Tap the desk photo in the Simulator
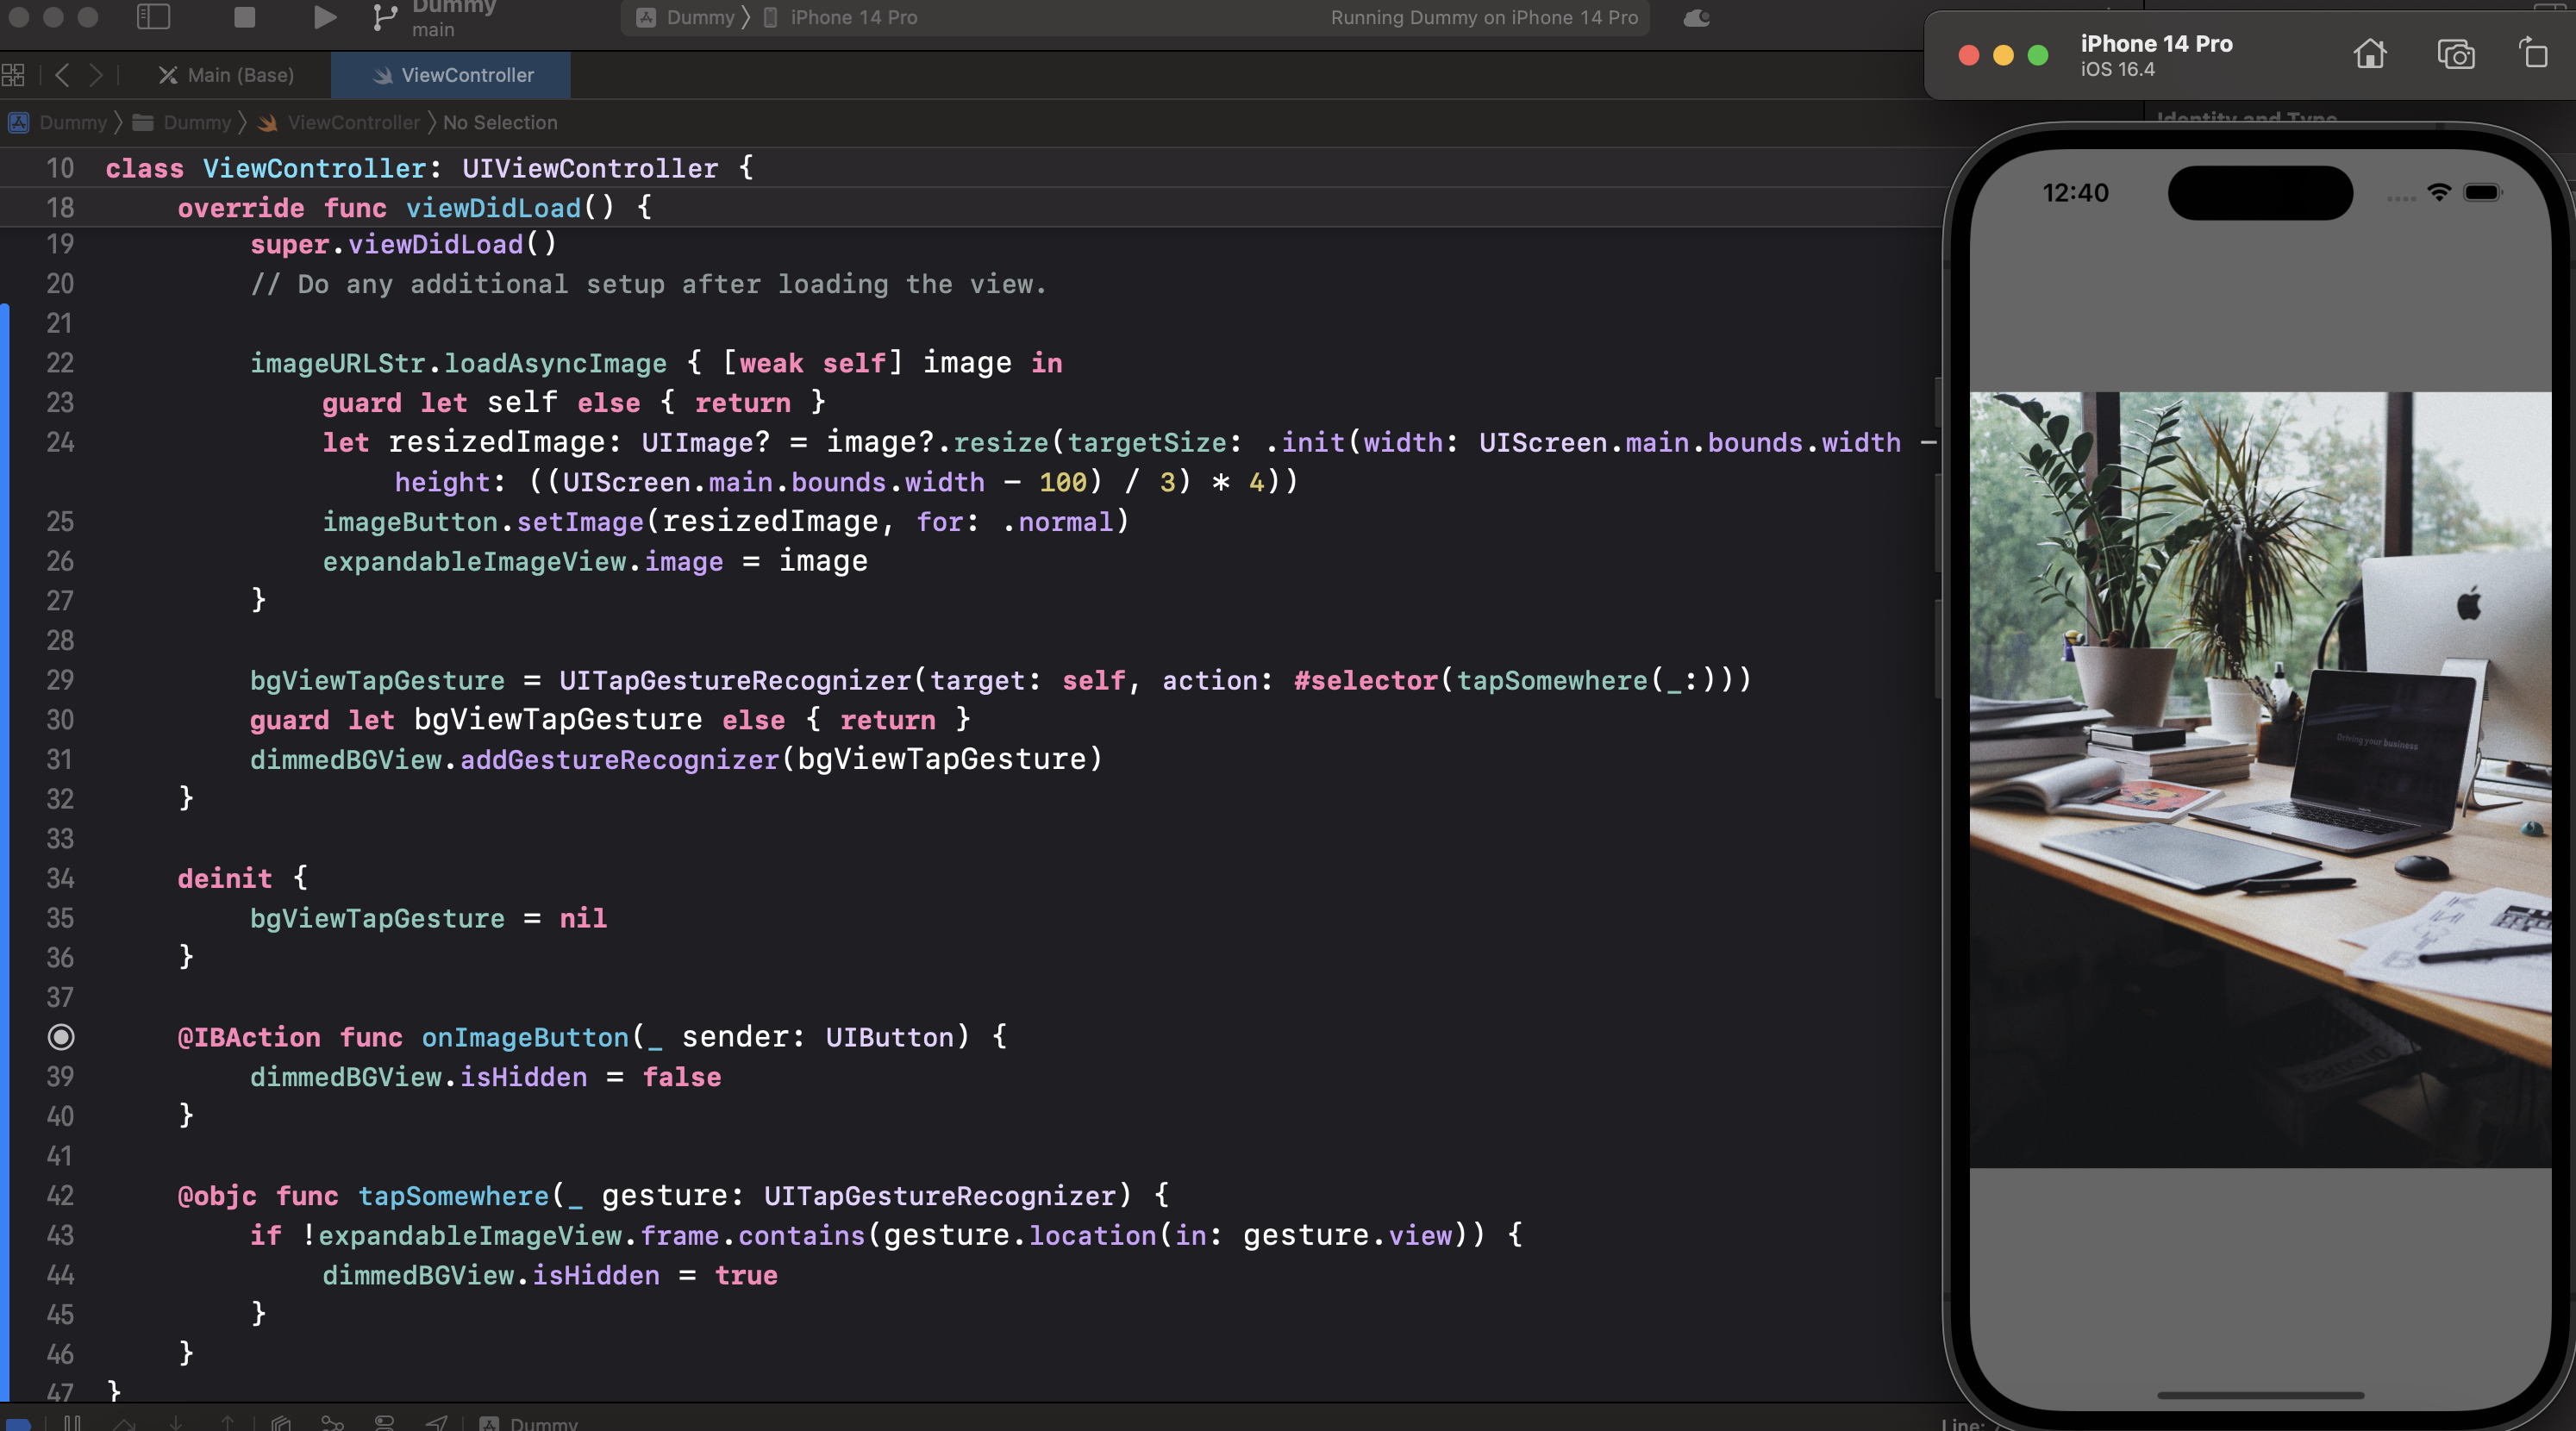 [x=2260, y=779]
